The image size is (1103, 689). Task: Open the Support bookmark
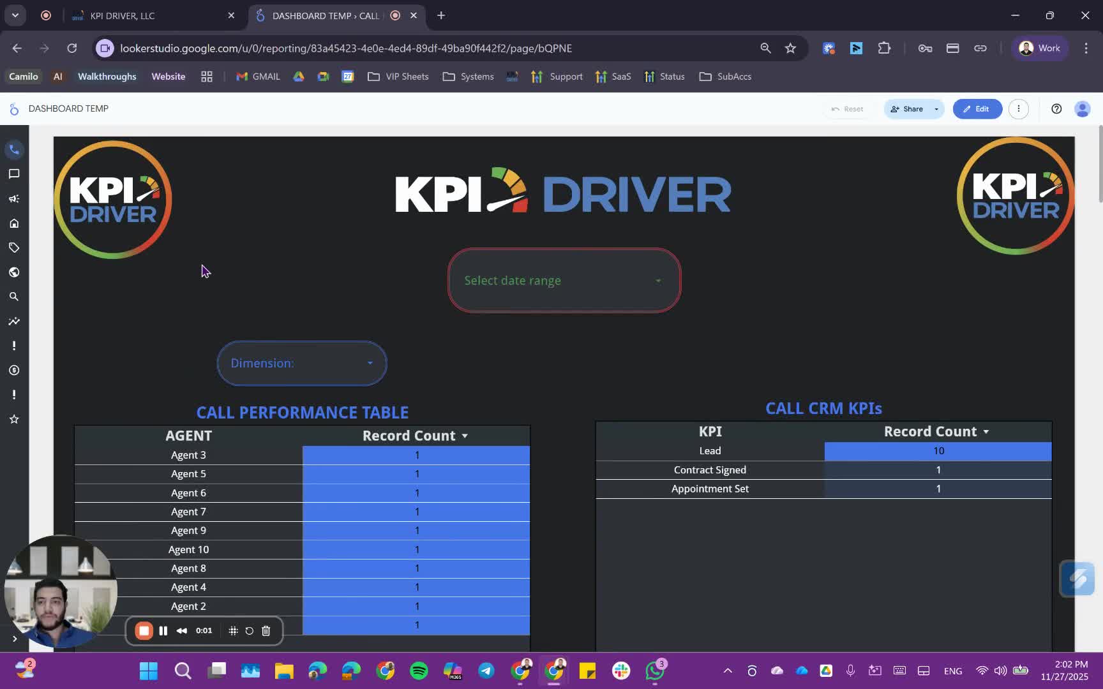tap(557, 77)
